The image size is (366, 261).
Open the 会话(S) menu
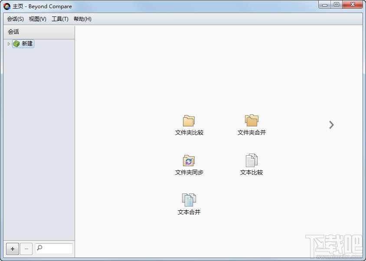(15, 19)
